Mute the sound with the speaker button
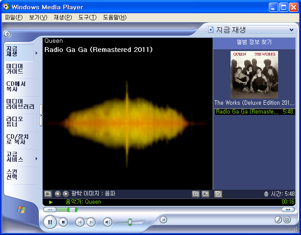Viewport: 301px width, 235px height. (x=108, y=222)
